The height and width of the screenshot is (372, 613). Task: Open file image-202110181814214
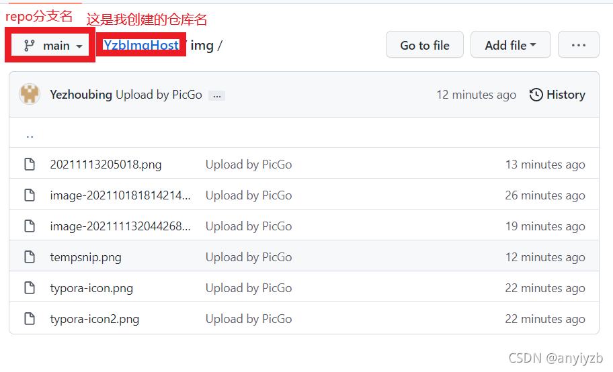coord(120,195)
